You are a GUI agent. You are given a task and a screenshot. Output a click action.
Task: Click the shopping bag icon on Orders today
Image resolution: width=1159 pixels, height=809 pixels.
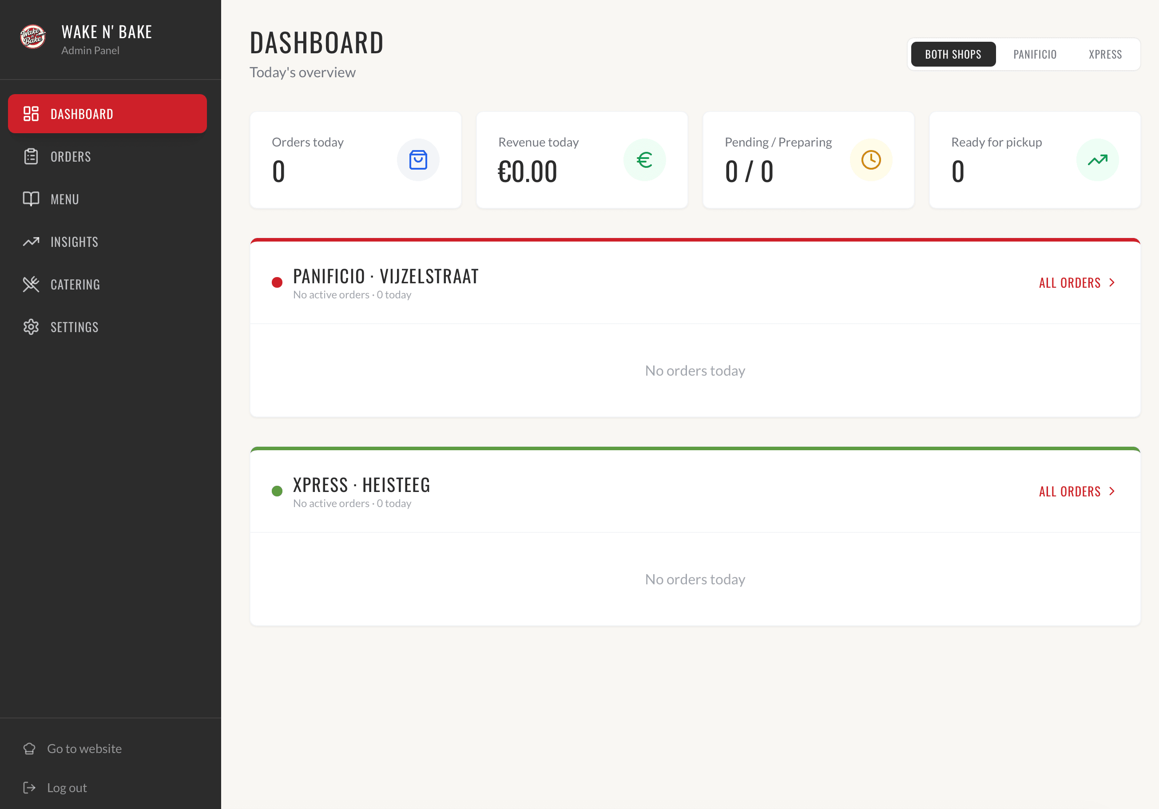tap(418, 160)
